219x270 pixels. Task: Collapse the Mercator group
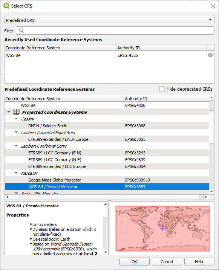[x=16, y=173]
